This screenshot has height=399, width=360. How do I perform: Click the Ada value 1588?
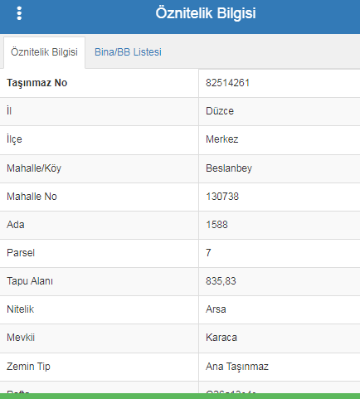pos(216,225)
